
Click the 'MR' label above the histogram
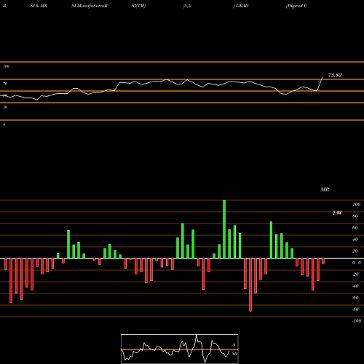pyautogui.click(x=325, y=189)
